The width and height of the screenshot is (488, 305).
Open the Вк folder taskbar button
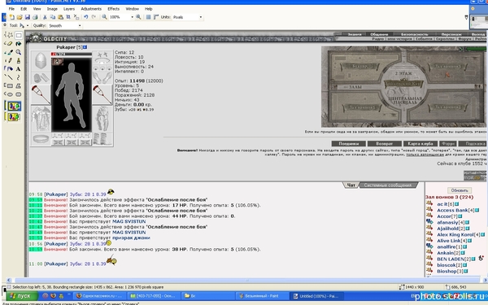click(x=208, y=296)
